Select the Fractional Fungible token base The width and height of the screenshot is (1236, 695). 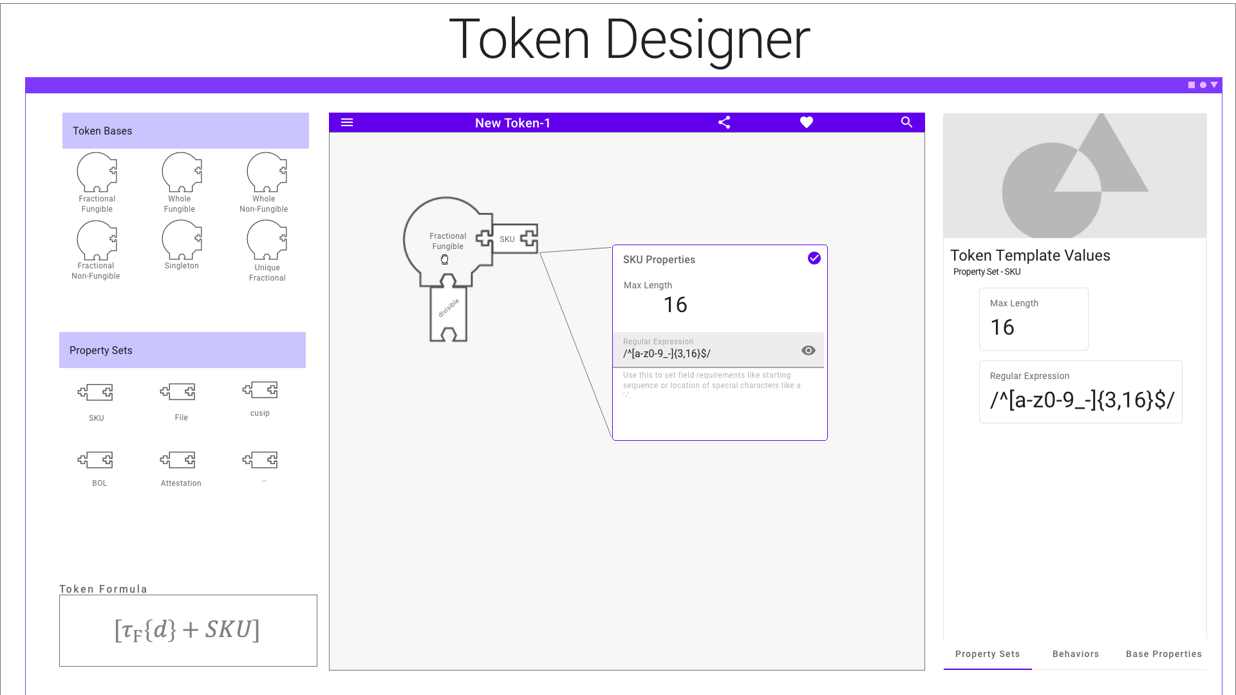[x=97, y=172]
